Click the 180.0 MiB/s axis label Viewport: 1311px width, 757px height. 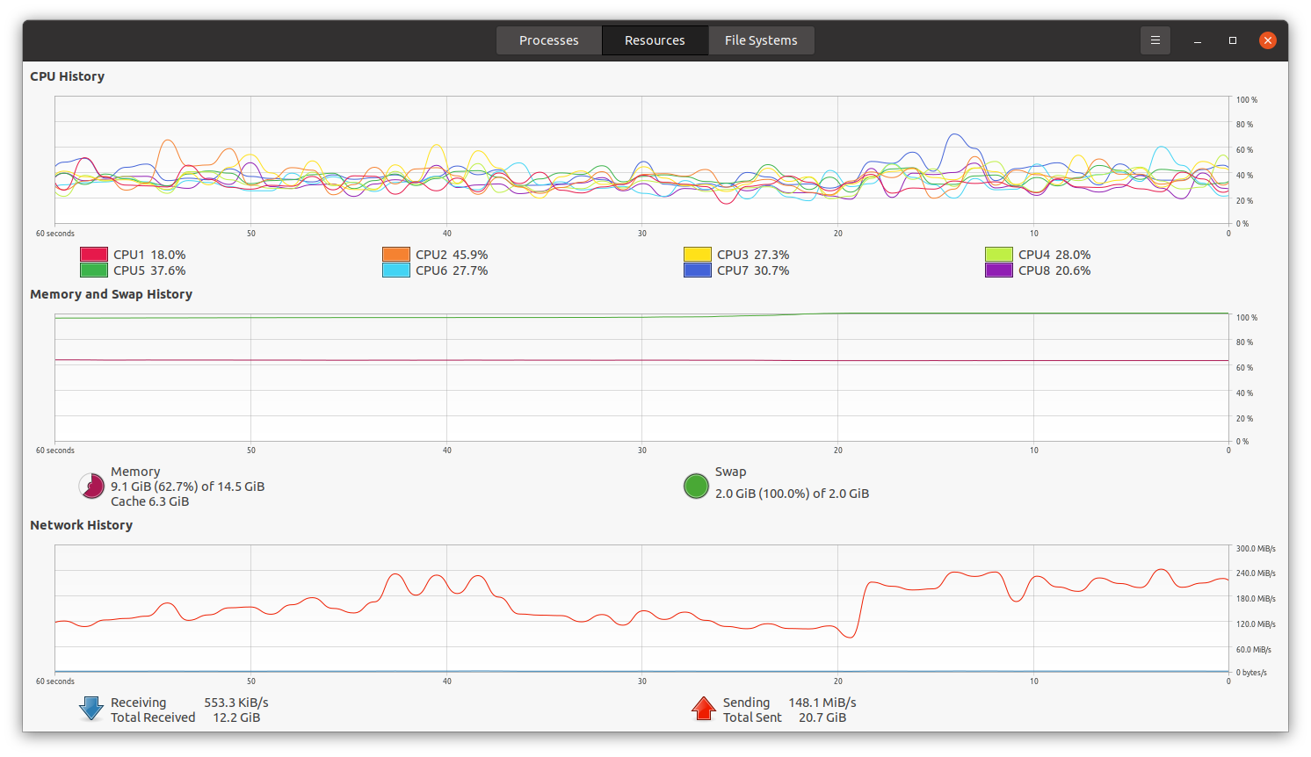point(1256,599)
